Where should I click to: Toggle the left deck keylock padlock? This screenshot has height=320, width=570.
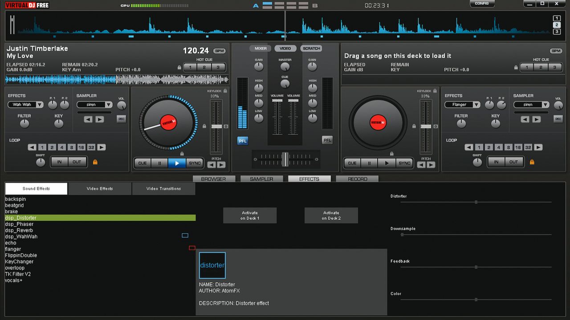point(225,91)
